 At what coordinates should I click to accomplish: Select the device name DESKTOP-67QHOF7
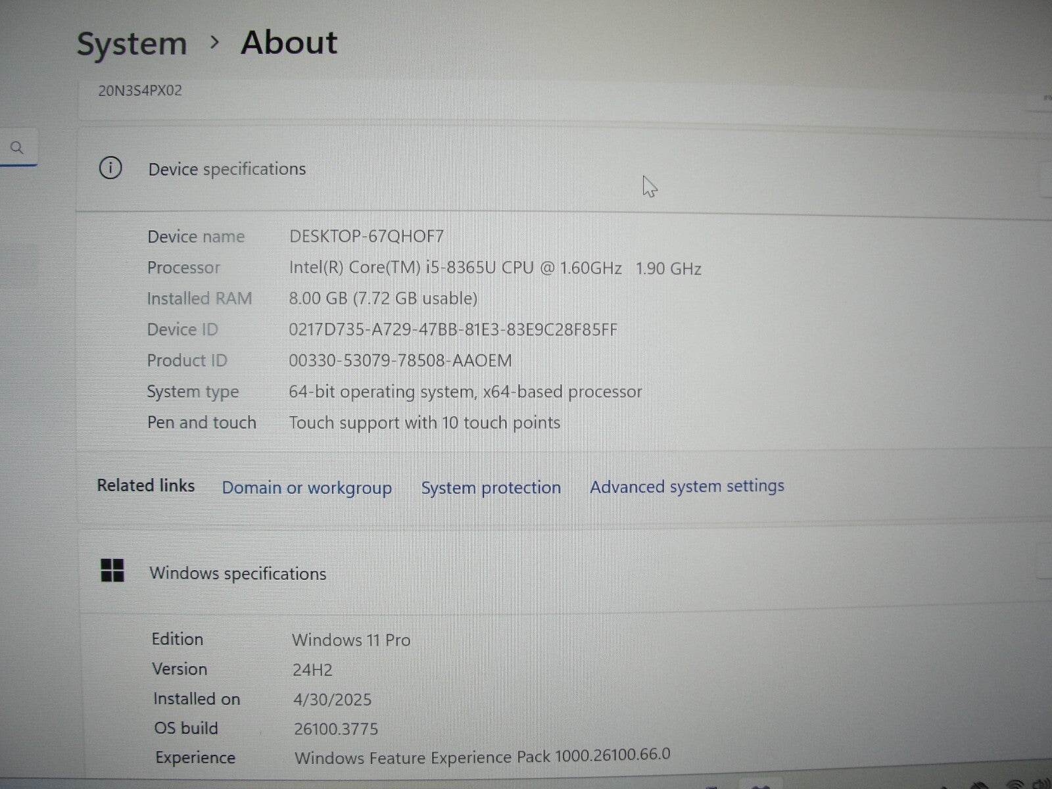pos(366,237)
